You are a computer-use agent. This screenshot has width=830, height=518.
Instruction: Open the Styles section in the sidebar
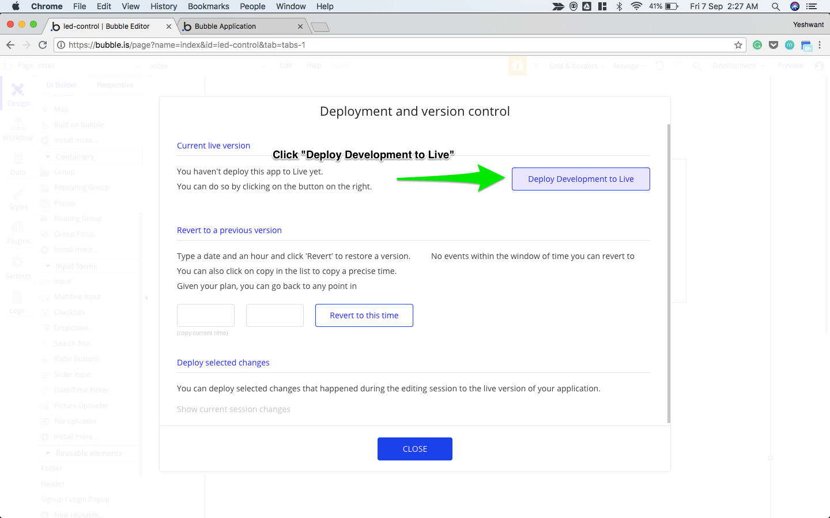coord(18,199)
